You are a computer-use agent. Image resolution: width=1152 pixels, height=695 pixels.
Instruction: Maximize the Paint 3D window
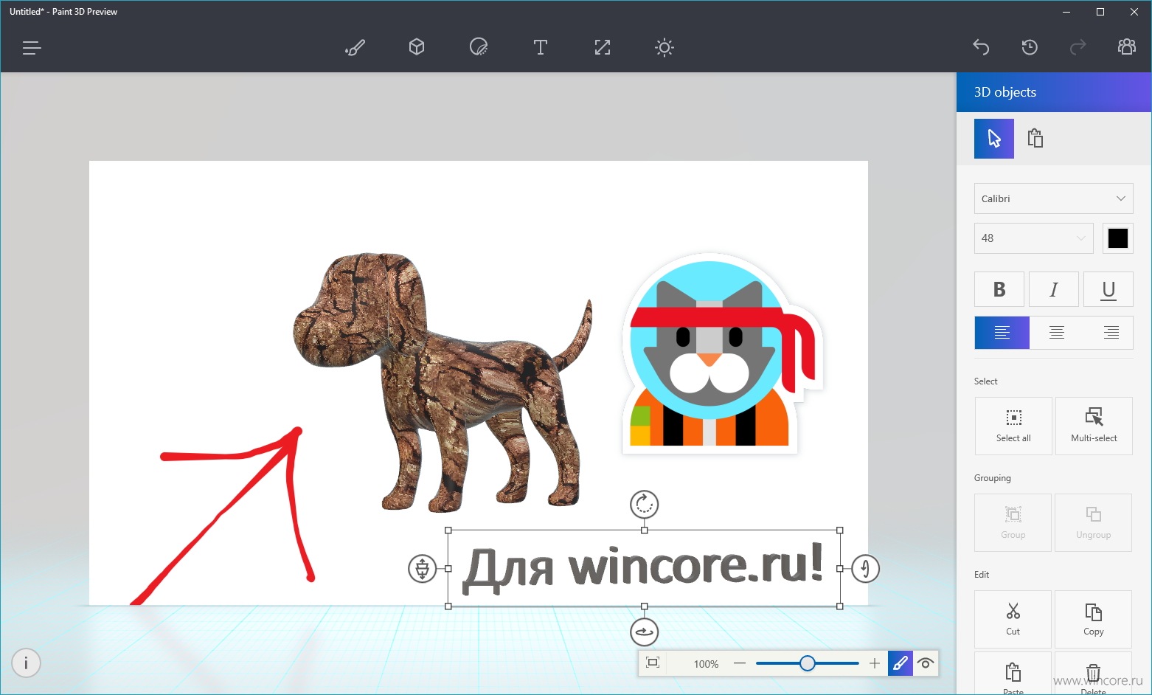1100,12
